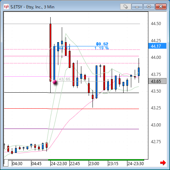The height and width of the screenshot is (170, 170).
Task: Click the horizontal red support line
Action: click(72, 109)
